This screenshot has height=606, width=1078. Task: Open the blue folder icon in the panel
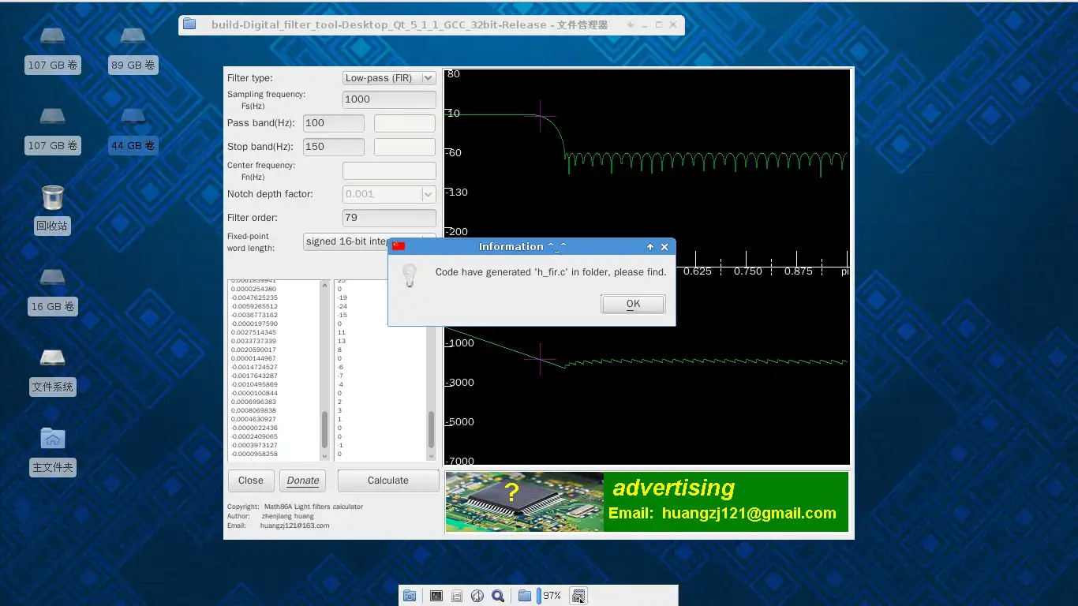click(524, 596)
